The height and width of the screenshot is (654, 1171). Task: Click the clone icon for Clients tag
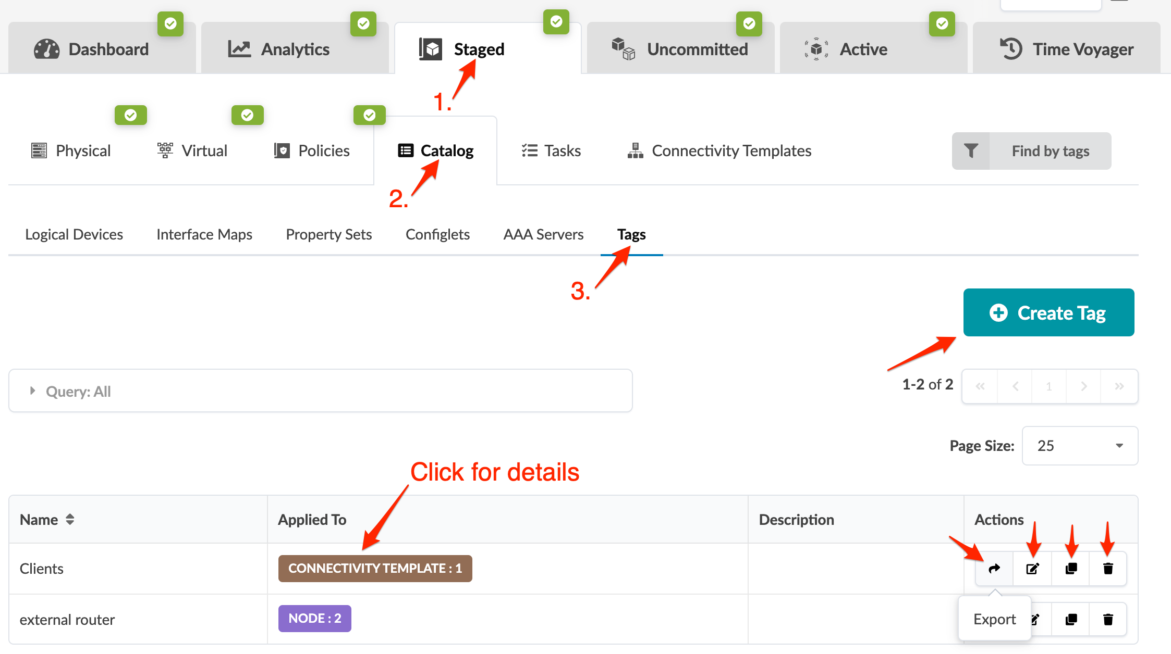pos(1071,569)
